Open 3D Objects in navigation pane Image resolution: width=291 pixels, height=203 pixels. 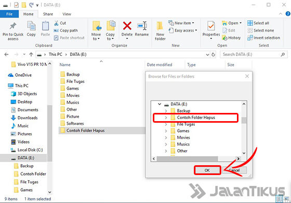(24, 94)
